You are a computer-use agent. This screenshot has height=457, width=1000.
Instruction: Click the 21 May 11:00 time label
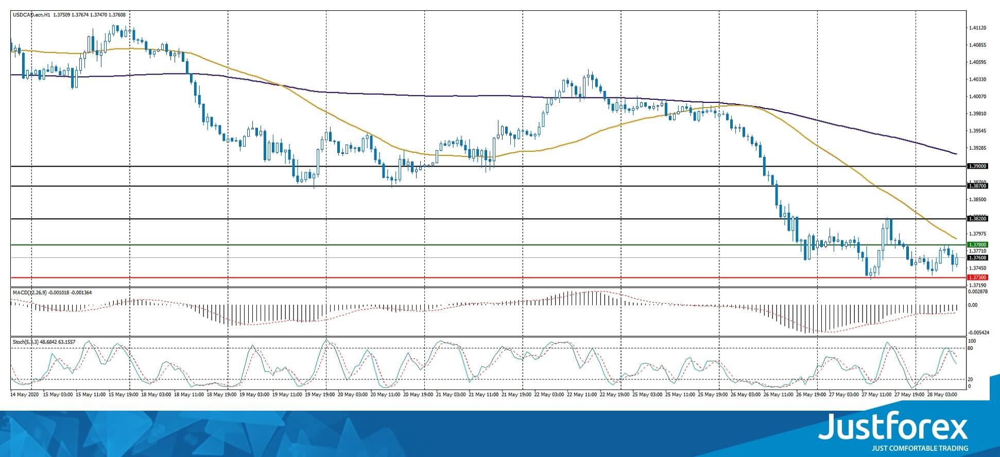484,395
